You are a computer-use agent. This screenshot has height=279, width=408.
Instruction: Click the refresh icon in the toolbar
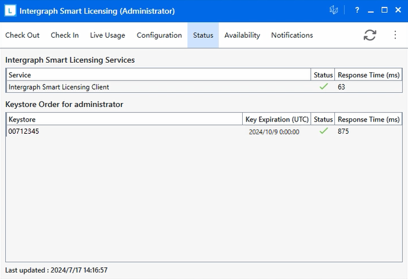click(x=370, y=35)
